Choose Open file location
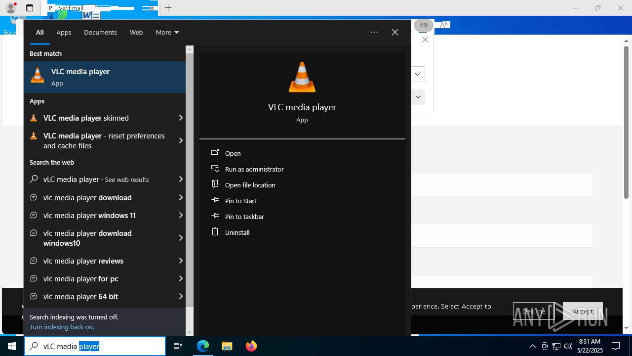 [x=250, y=185]
